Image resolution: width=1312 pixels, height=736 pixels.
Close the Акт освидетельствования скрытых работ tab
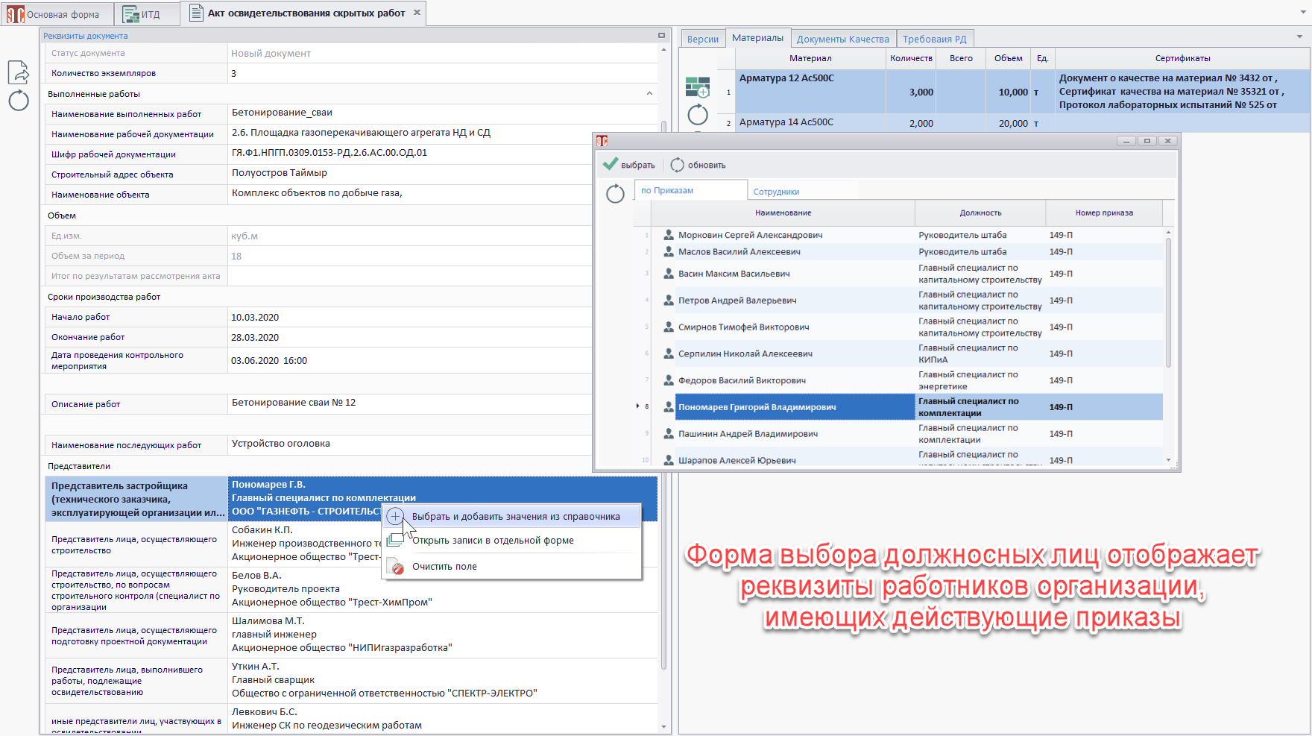click(417, 13)
